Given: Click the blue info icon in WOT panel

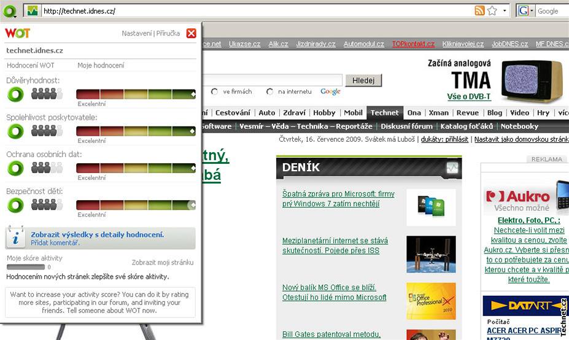Looking at the screenshot, I should tap(18, 238).
